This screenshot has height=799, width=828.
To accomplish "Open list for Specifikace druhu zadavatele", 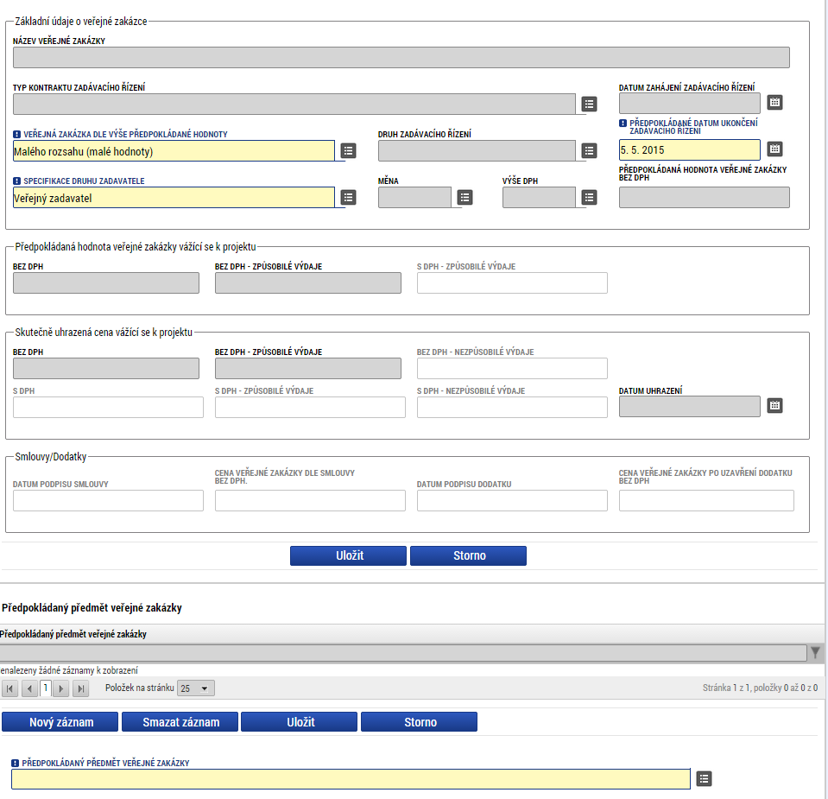I will (348, 197).
